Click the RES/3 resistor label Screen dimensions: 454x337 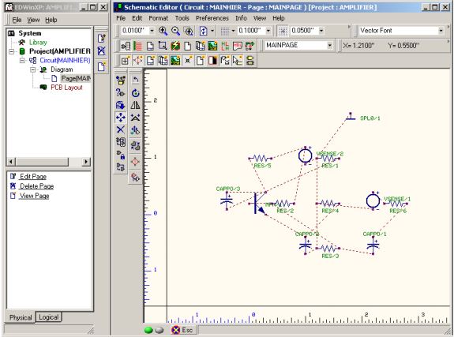(330, 256)
